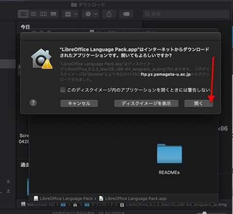Open the help question mark button
The image size is (233, 214).
click(33, 103)
